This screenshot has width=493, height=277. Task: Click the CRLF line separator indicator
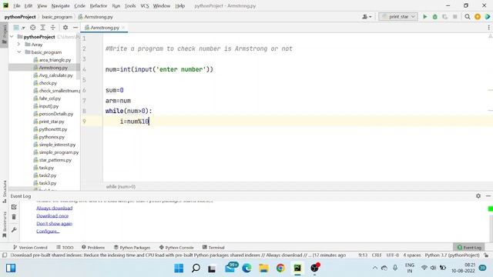pyautogui.click(x=377, y=255)
